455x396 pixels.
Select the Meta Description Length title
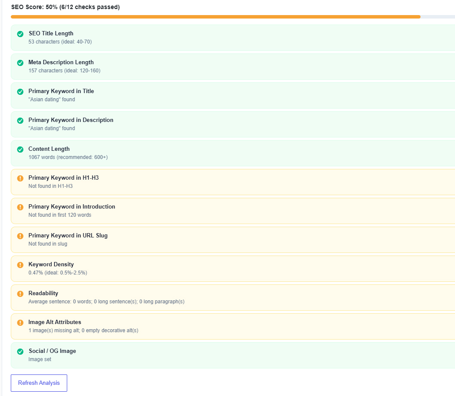(x=61, y=62)
